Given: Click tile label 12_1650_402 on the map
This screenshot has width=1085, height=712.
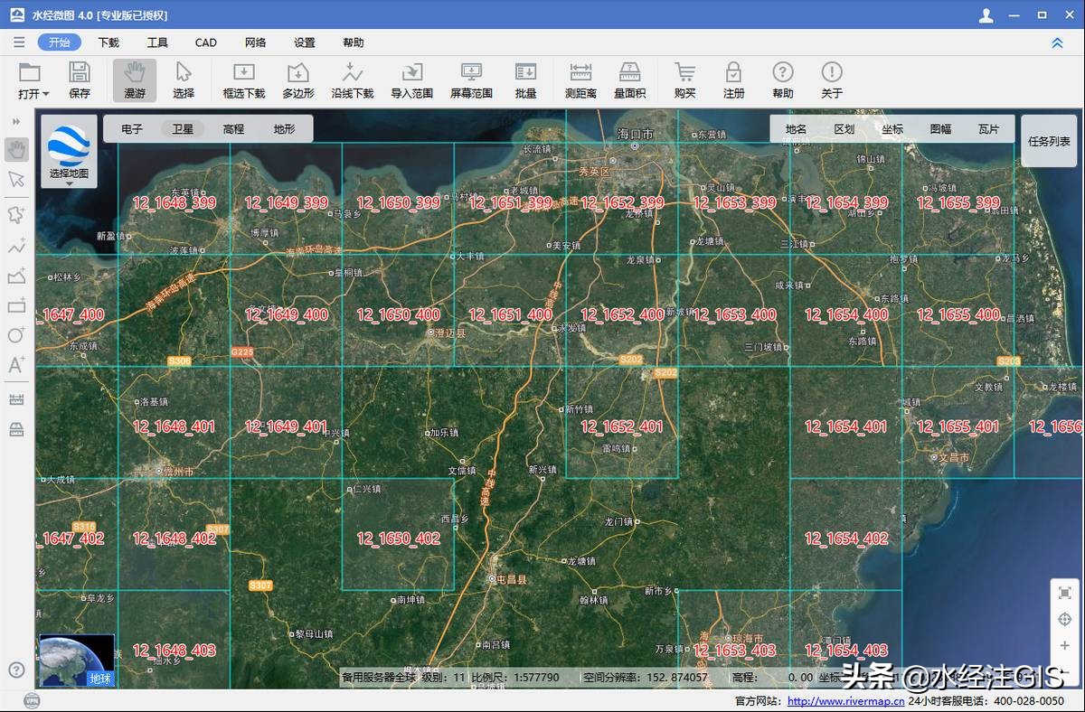Looking at the screenshot, I should (x=398, y=539).
